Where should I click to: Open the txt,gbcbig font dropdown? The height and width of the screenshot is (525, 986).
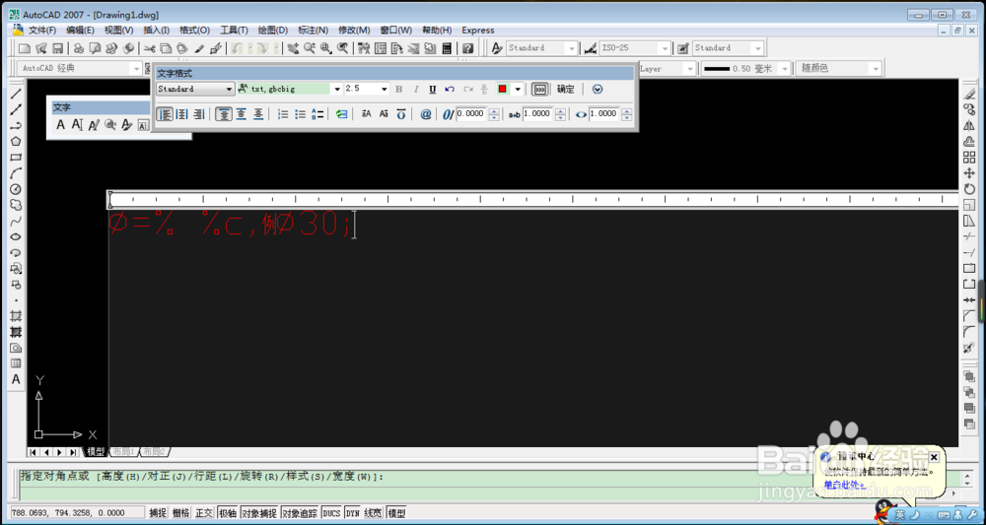pos(337,90)
